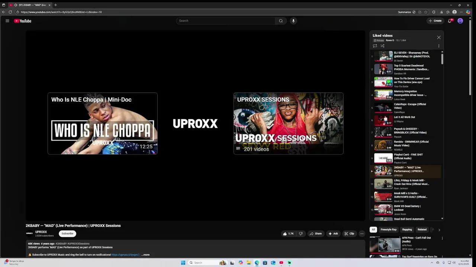Open the #2KBABY hashtag link
This screenshot has width=476, height=267.
[x=61, y=244]
